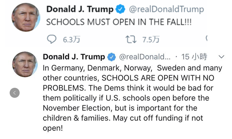
Task: Click the verified badge in the second tweet
Action: pos(111,57)
